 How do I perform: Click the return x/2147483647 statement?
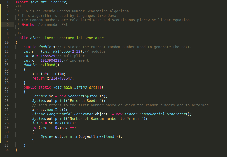click(53, 78)
